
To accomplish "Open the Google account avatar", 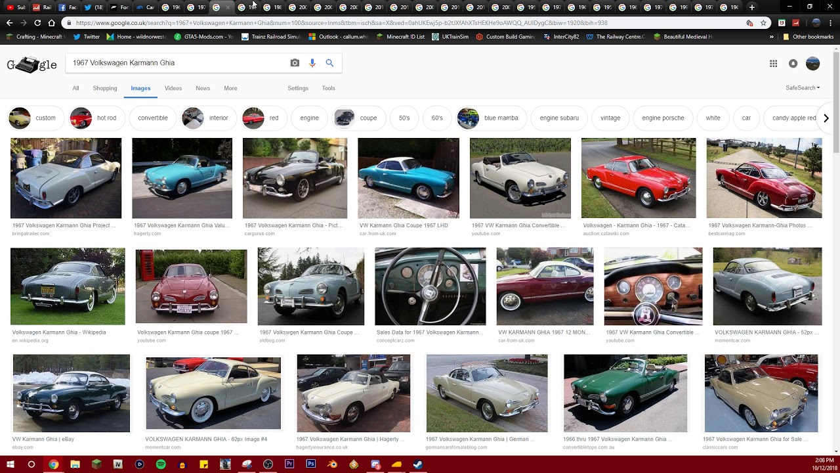I will click(x=812, y=64).
